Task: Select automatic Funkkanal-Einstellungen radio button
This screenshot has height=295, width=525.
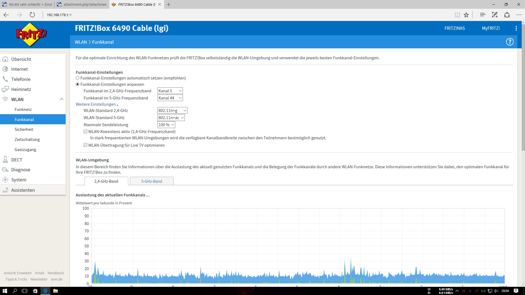Action: pyautogui.click(x=78, y=78)
